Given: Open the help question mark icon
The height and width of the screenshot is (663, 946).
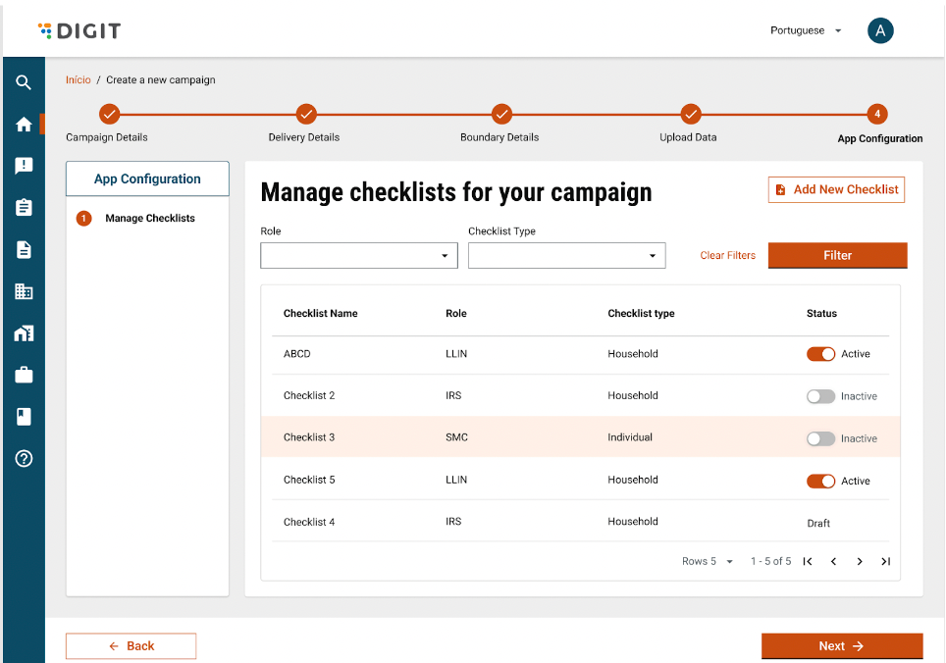Looking at the screenshot, I should (24, 458).
